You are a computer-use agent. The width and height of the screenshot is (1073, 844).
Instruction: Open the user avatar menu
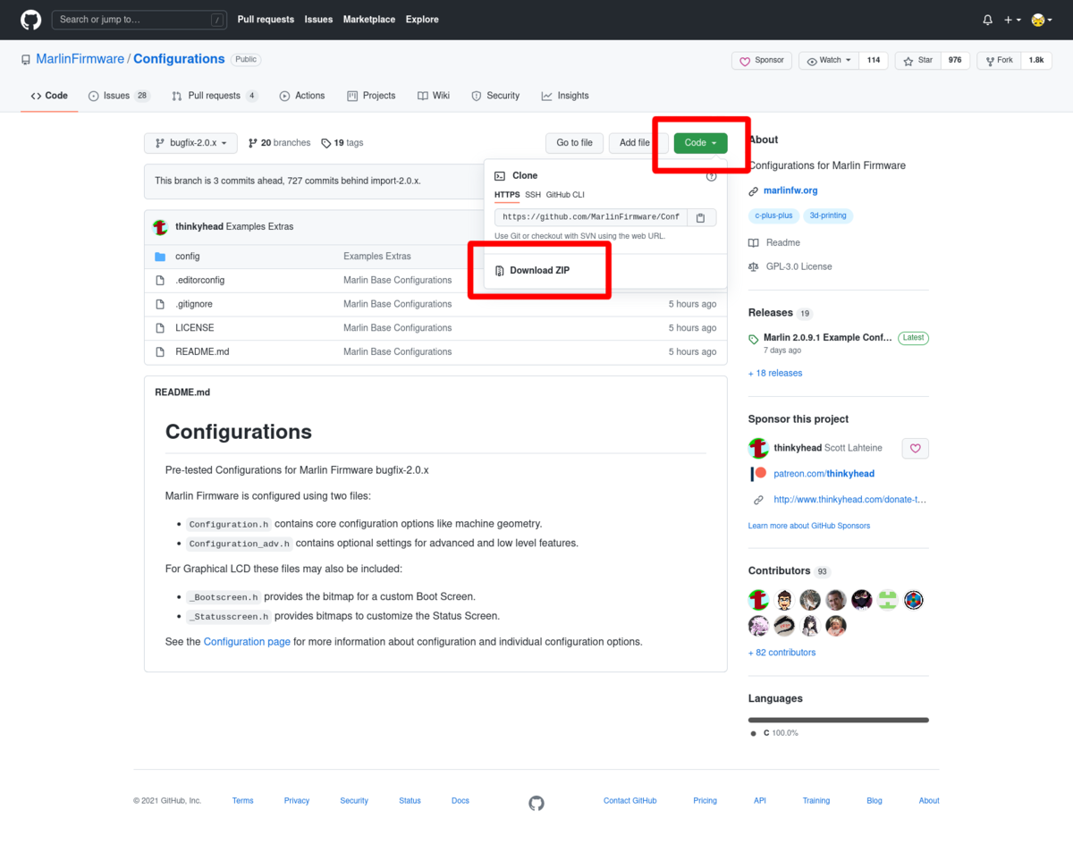pyautogui.click(x=1040, y=20)
